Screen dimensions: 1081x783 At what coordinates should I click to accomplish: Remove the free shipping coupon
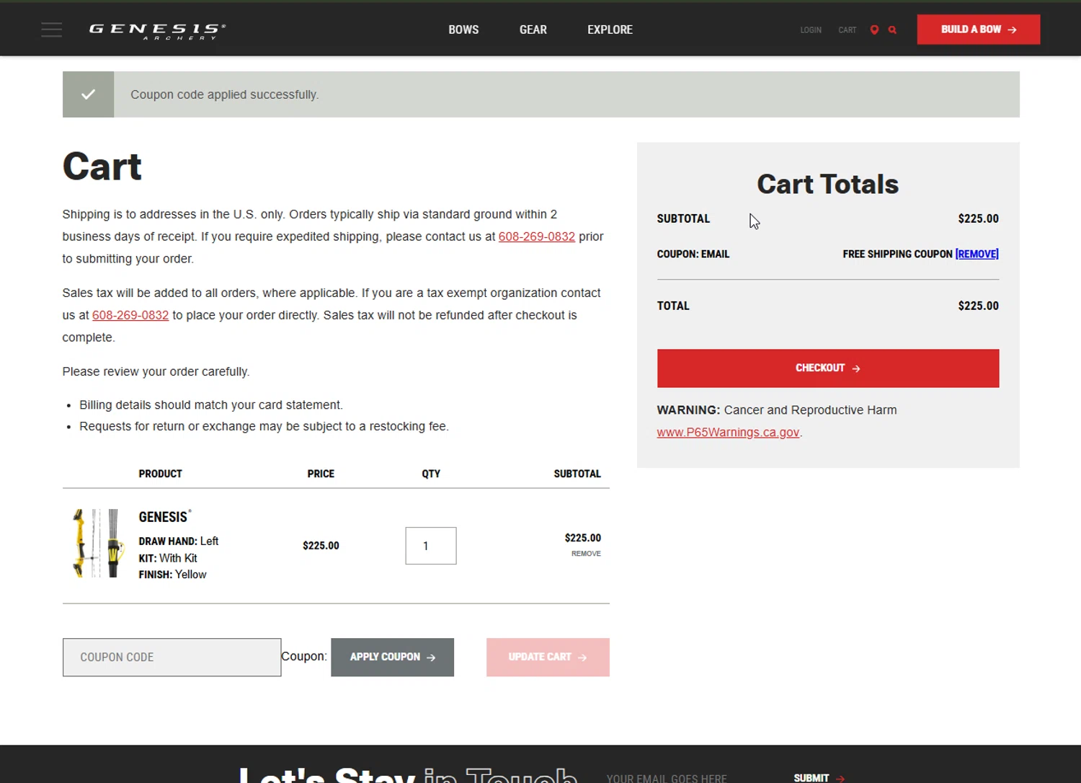click(x=977, y=254)
